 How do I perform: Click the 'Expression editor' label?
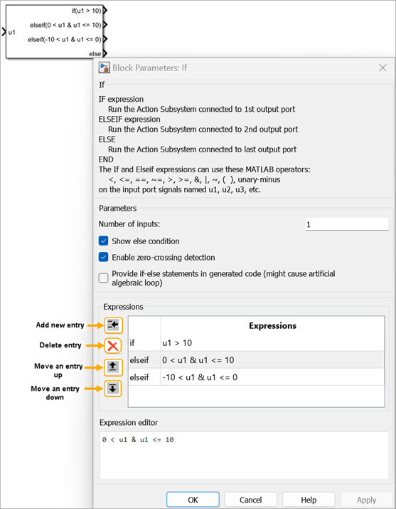click(129, 422)
